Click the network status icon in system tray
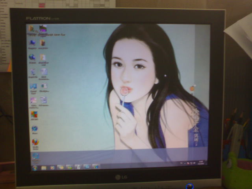The height and width of the screenshot is (189, 252). (x=191, y=162)
